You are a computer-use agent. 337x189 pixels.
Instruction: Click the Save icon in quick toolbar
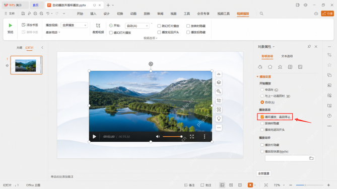(23, 14)
